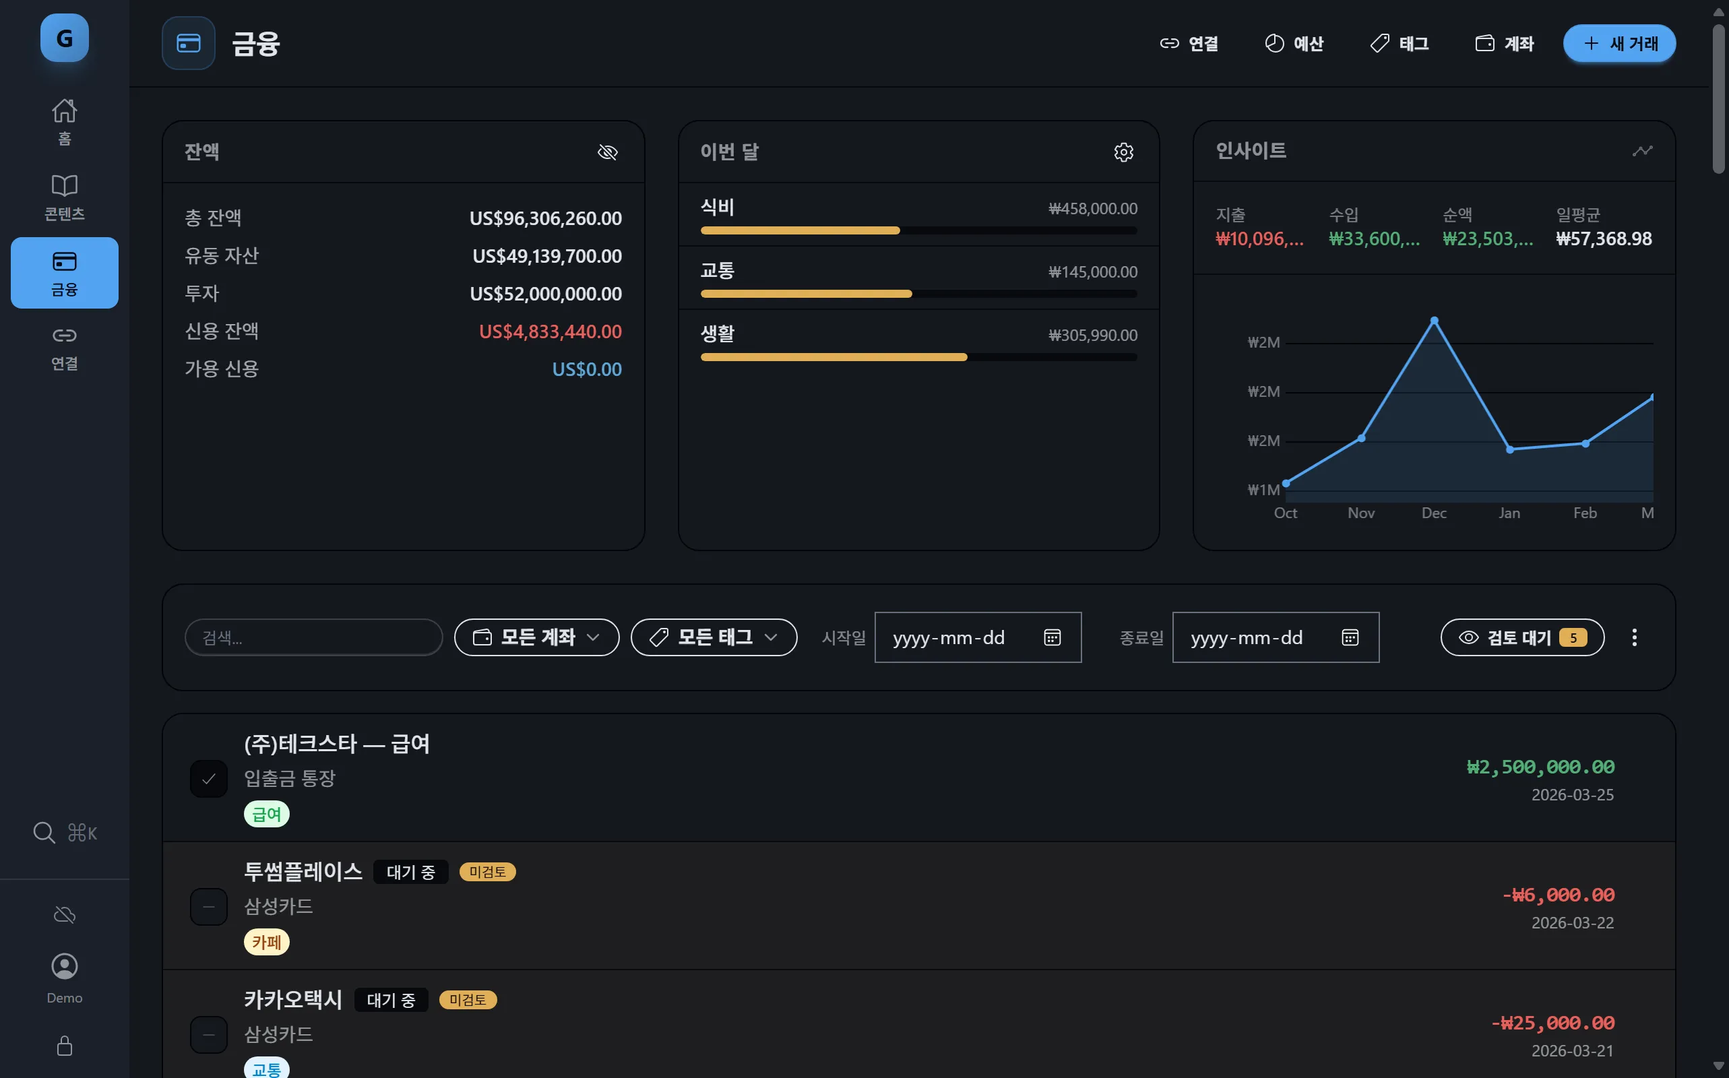Open the 모든 계좌 dropdown
The image size is (1729, 1078).
(536, 637)
